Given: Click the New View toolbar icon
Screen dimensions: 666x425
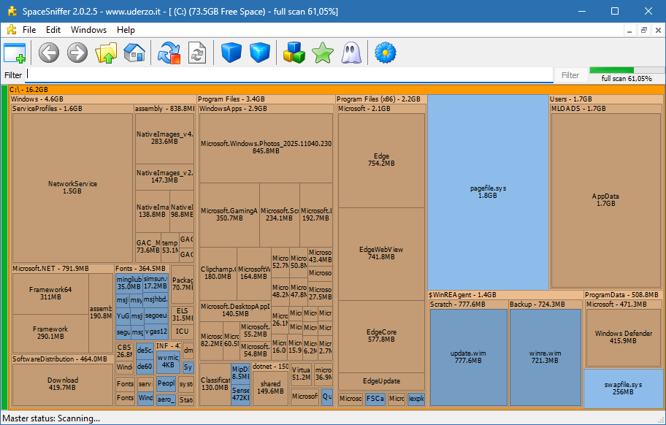Looking at the screenshot, I should (15, 53).
